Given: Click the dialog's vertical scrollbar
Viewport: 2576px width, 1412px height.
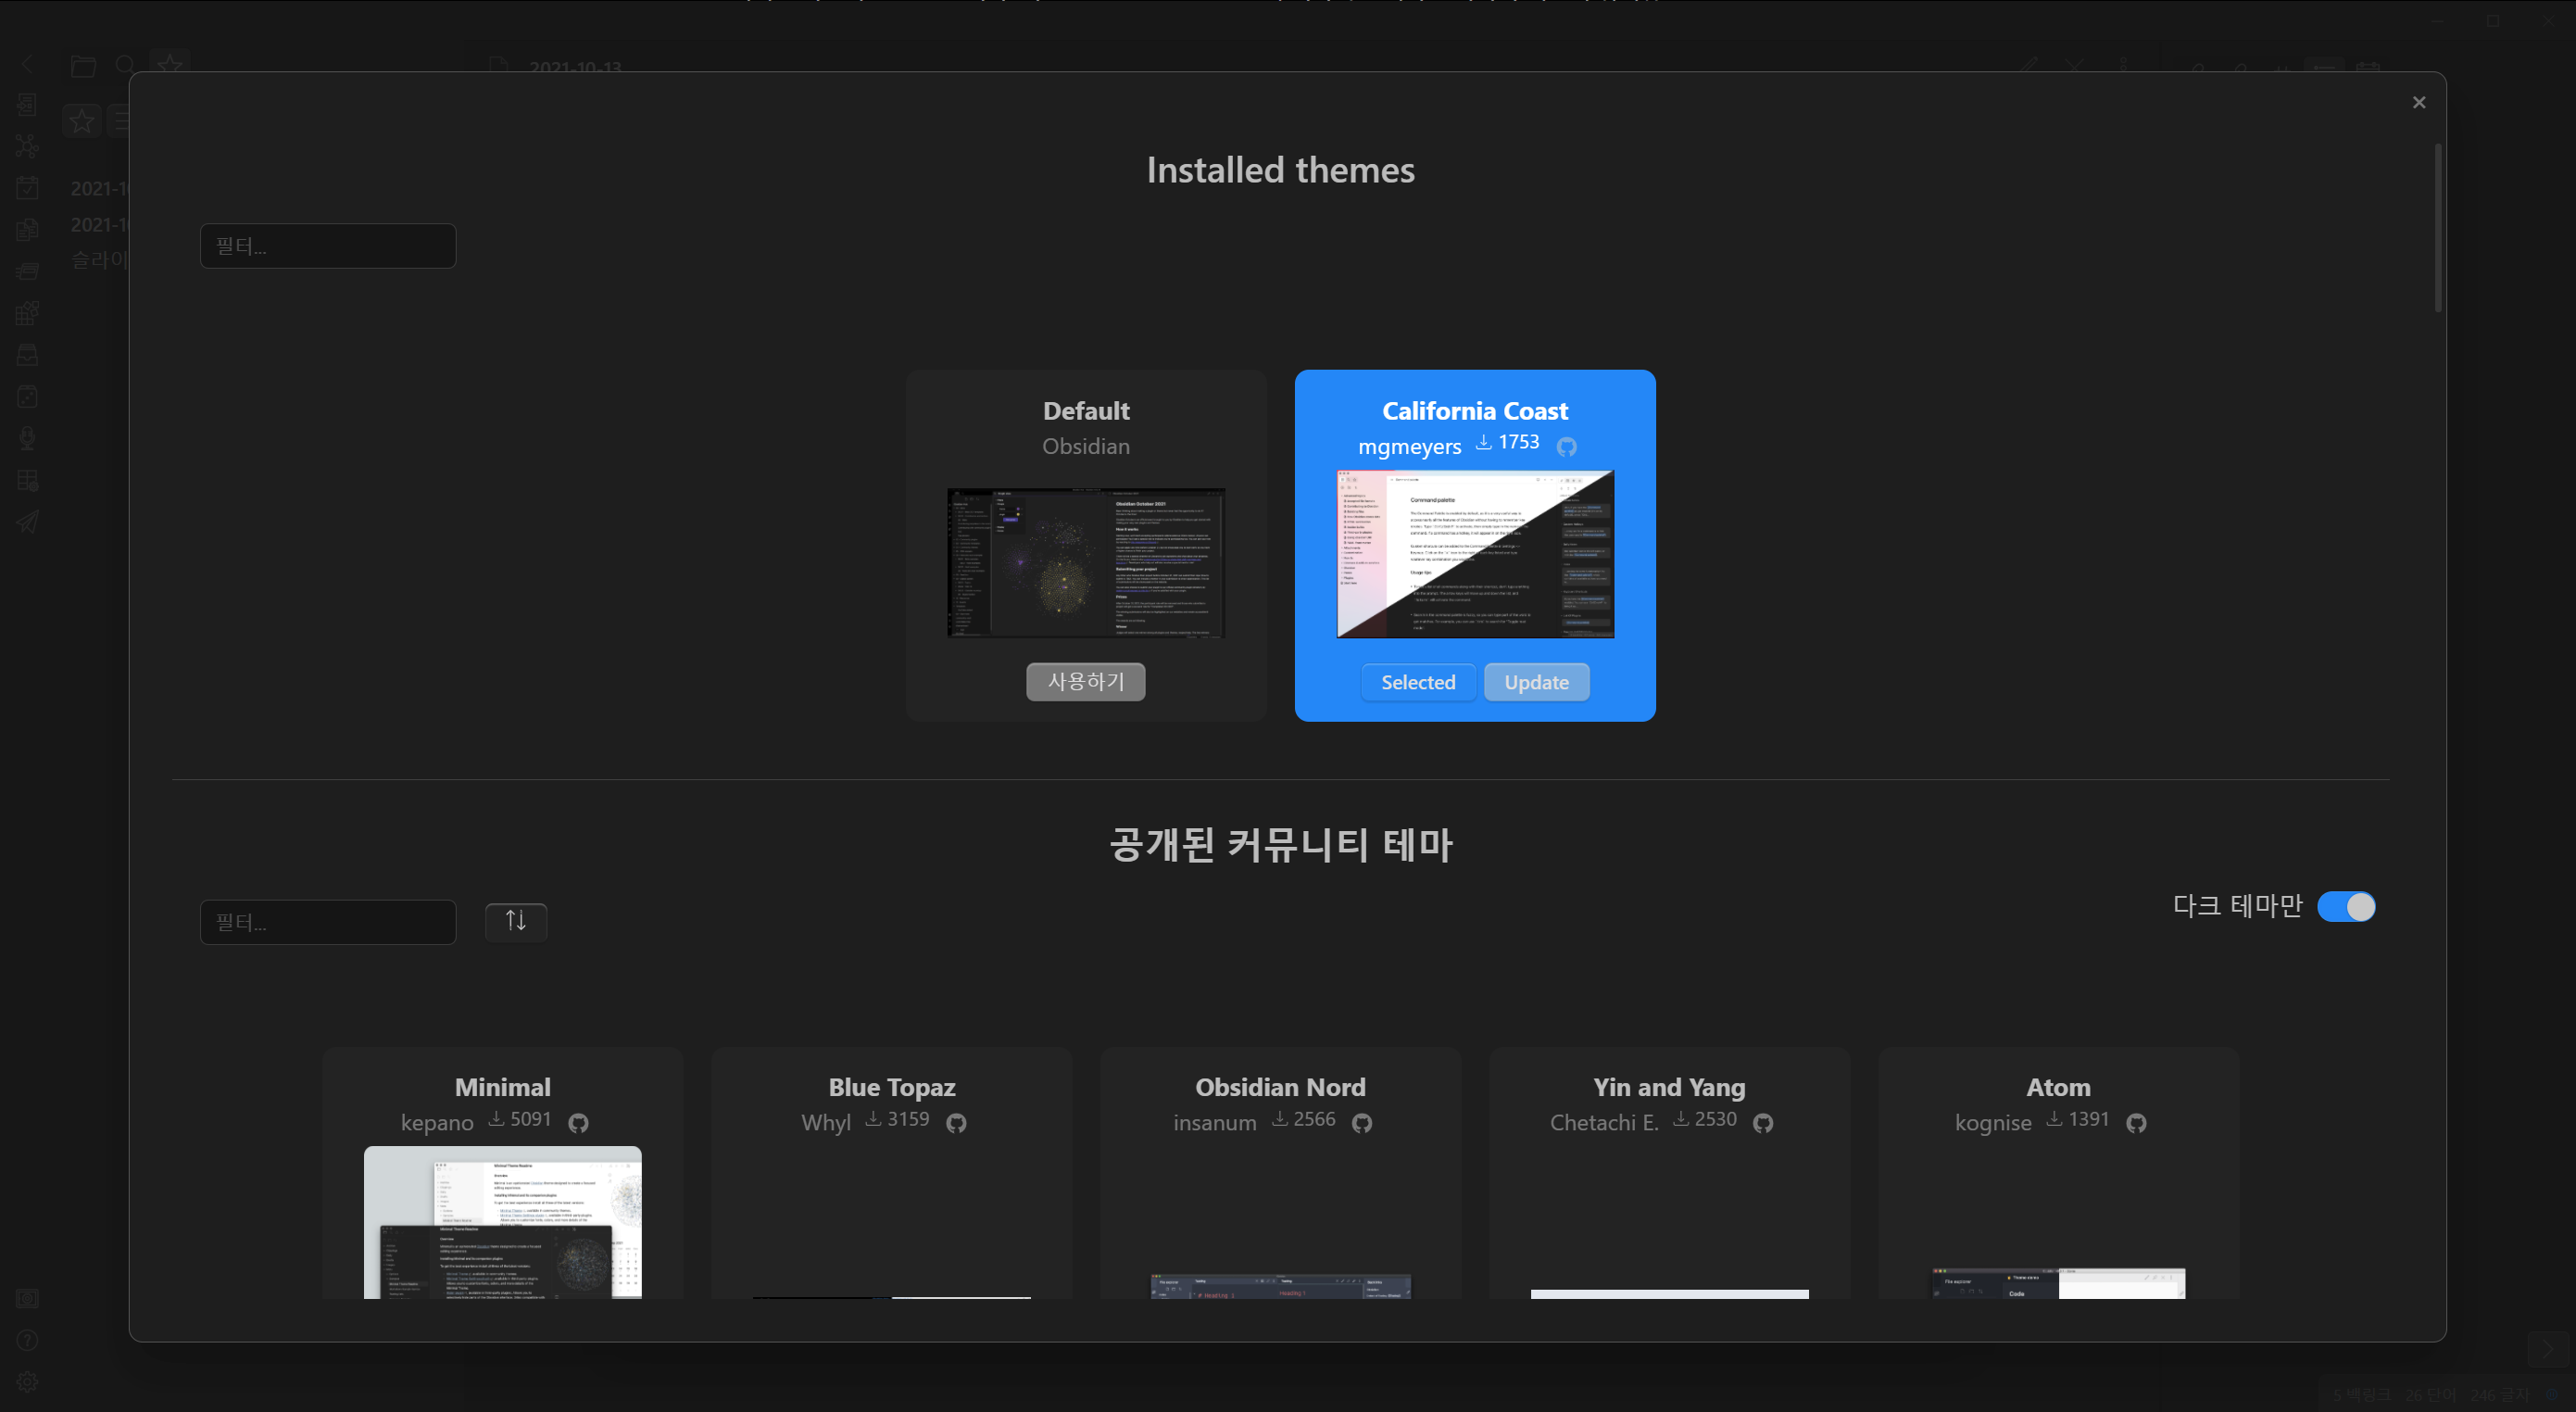Looking at the screenshot, I should coord(2438,228).
